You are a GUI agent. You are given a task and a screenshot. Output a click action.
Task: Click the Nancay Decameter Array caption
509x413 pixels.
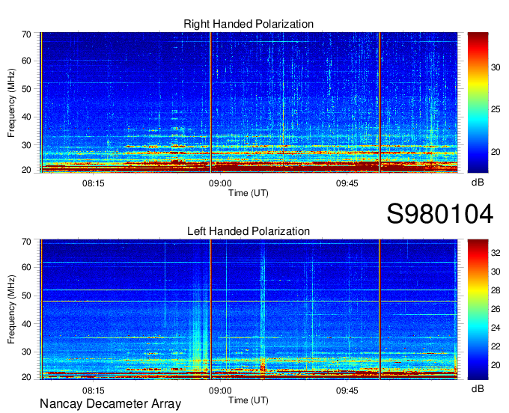110,404
